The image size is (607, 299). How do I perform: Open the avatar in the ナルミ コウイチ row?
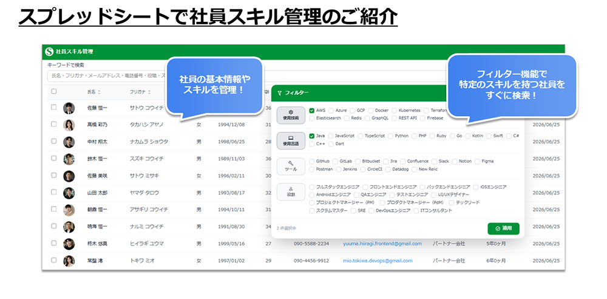click(69, 227)
